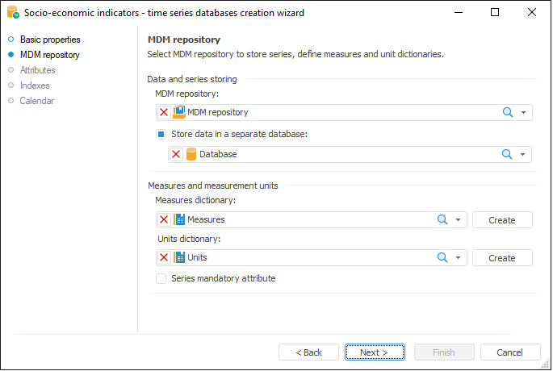Enable Series mandatory attribute checkbox
The height and width of the screenshot is (371, 553).
tap(161, 278)
